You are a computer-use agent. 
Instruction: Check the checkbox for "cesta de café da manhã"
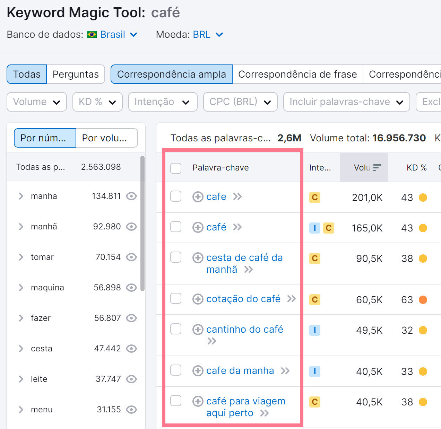click(176, 257)
